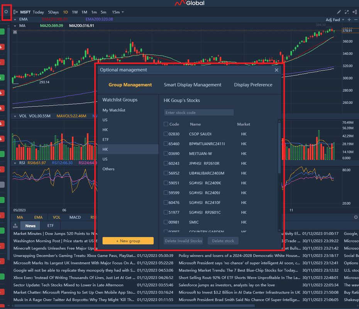
Task: Check the box for 59599 SG#HSI RC2409J
Action: pyautogui.click(x=166, y=193)
